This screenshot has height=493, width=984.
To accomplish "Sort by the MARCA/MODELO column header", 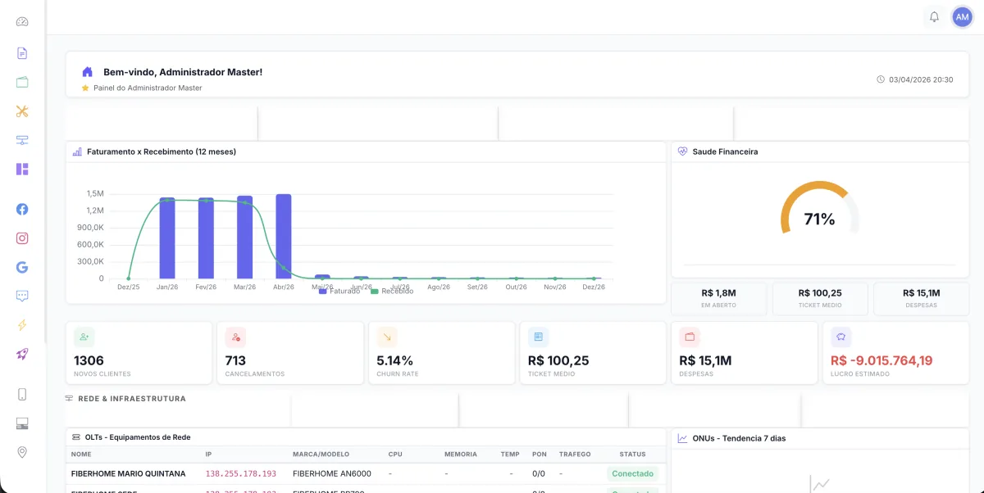I will pyautogui.click(x=321, y=454).
